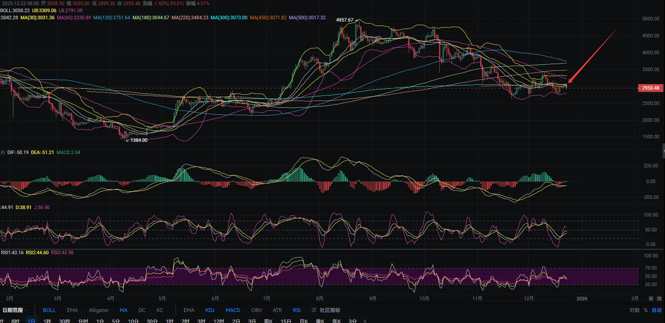Click the MA(220):3484.23 legend label
The image size is (665, 323).
(190, 18)
